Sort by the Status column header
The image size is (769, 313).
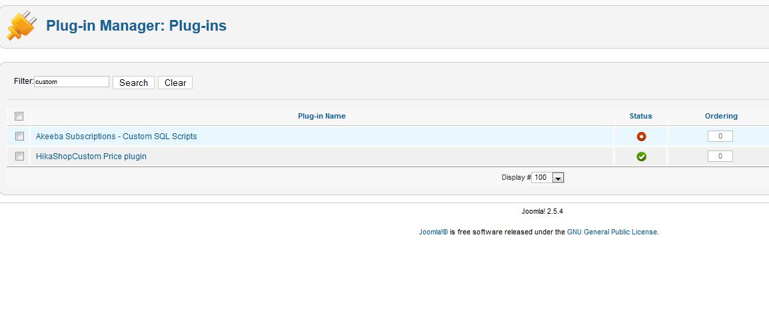point(640,116)
